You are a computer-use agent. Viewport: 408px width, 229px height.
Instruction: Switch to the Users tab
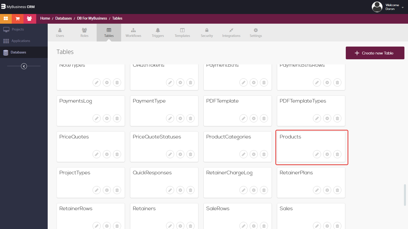tap(60, 33)
